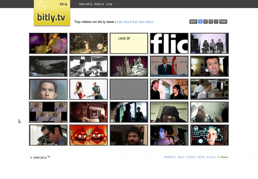Open the office workers at computers thumbnail
Image resolution: width=258 pixels, height=179 pixels.
(209, 89)
